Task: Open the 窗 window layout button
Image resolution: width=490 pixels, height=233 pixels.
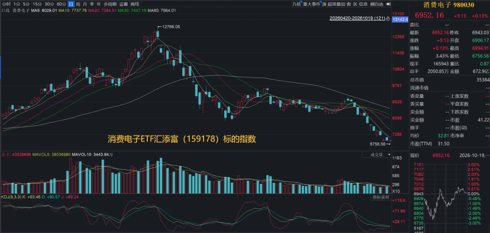Action: 349,4
